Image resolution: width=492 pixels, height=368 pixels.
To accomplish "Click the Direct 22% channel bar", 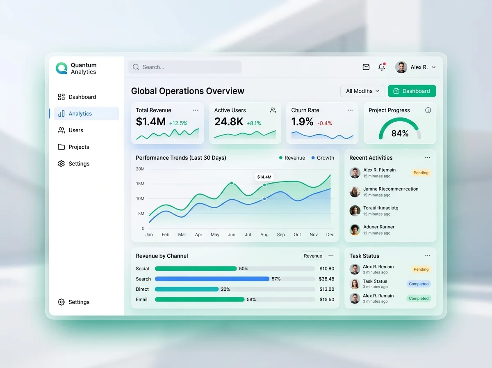I will pos(235,289).
